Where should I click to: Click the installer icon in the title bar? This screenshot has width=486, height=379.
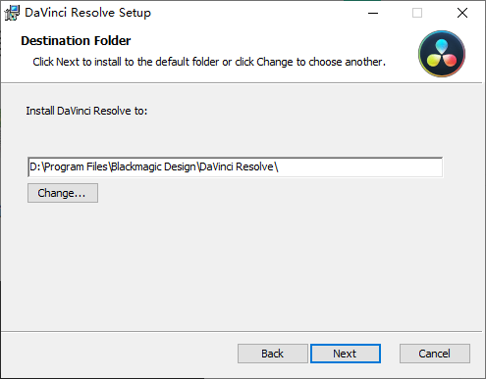point(12,13)
